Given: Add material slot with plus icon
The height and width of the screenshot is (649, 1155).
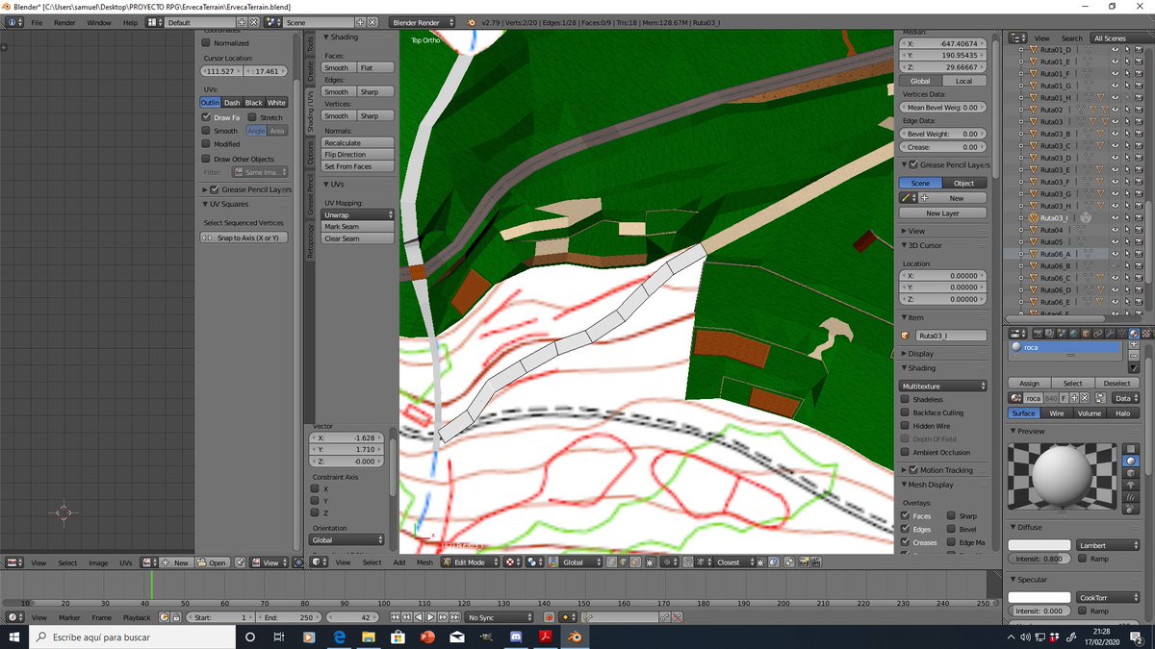Looking at the screenshot, I should pos(1134,344).
